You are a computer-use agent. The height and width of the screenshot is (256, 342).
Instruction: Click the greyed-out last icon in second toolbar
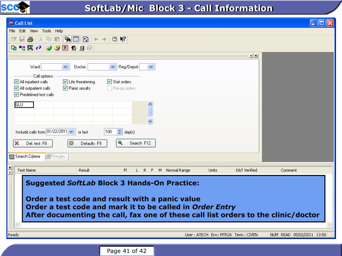click(90, 48)
